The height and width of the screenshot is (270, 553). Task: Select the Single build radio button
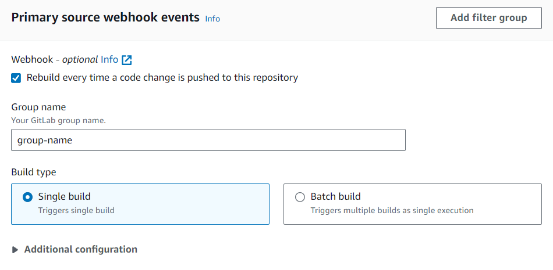click(x=27, y=197)
